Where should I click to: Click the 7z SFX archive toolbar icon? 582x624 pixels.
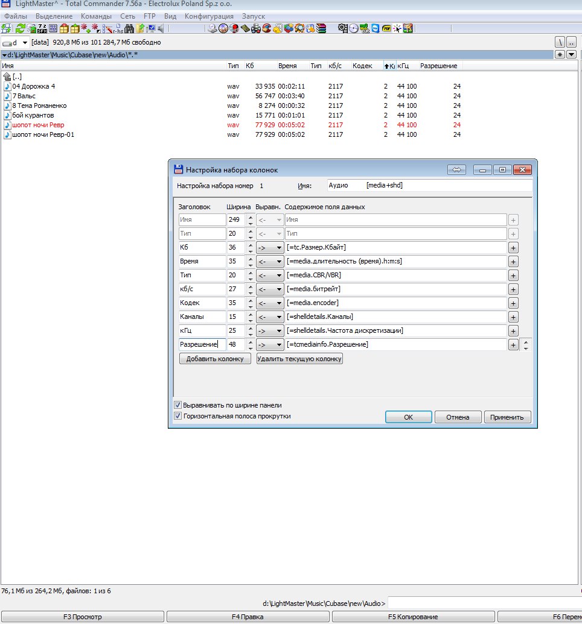(42, 28)
